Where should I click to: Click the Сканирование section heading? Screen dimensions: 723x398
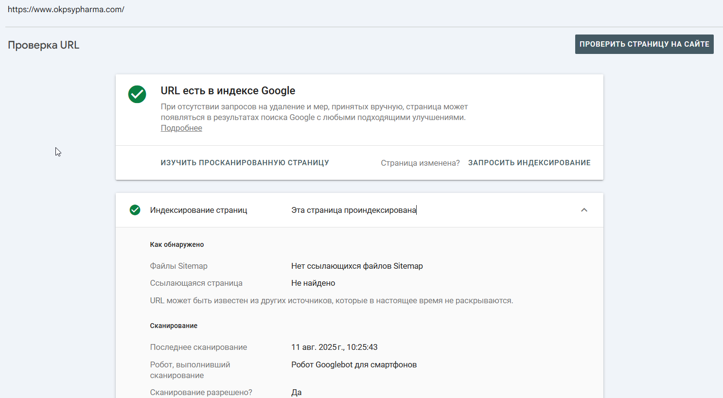point(174,326)
